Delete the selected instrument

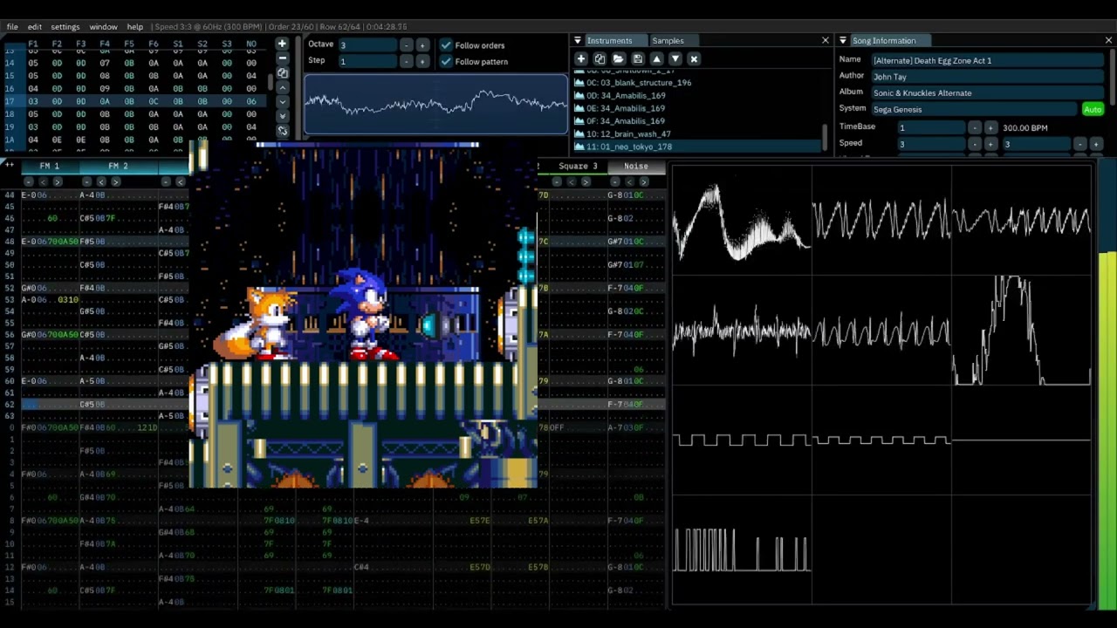[x=694, y=59]
